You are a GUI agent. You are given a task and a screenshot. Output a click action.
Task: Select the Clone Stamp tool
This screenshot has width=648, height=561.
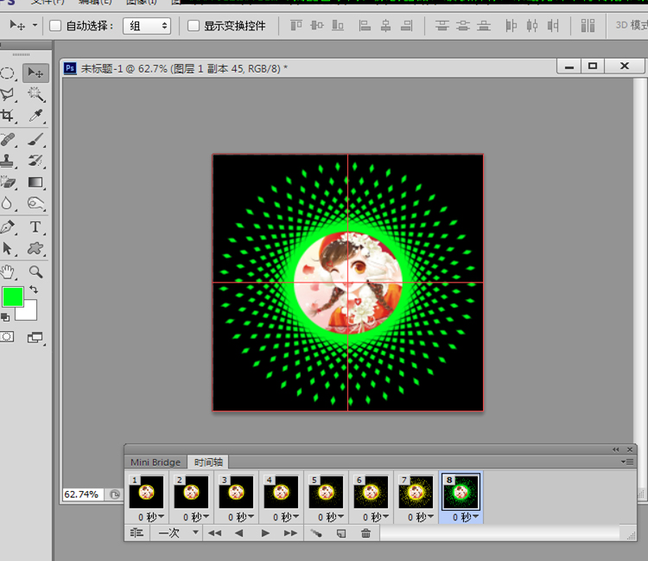click(8, 161)
